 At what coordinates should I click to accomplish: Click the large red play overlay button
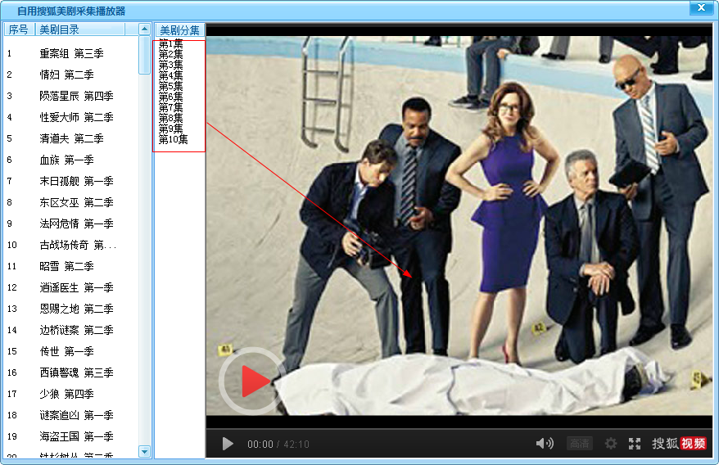253,381
